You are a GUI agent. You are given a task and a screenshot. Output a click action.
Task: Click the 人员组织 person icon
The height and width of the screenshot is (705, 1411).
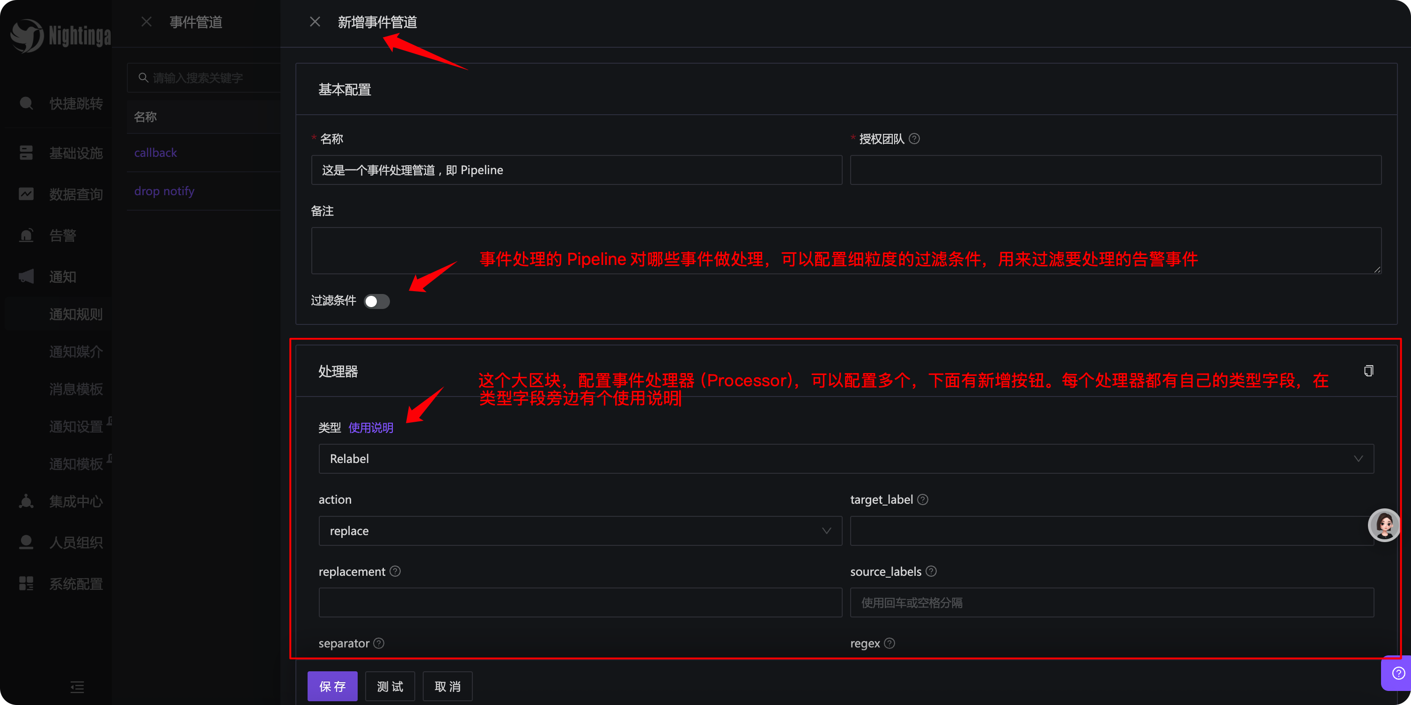click(x=26, y=542)
